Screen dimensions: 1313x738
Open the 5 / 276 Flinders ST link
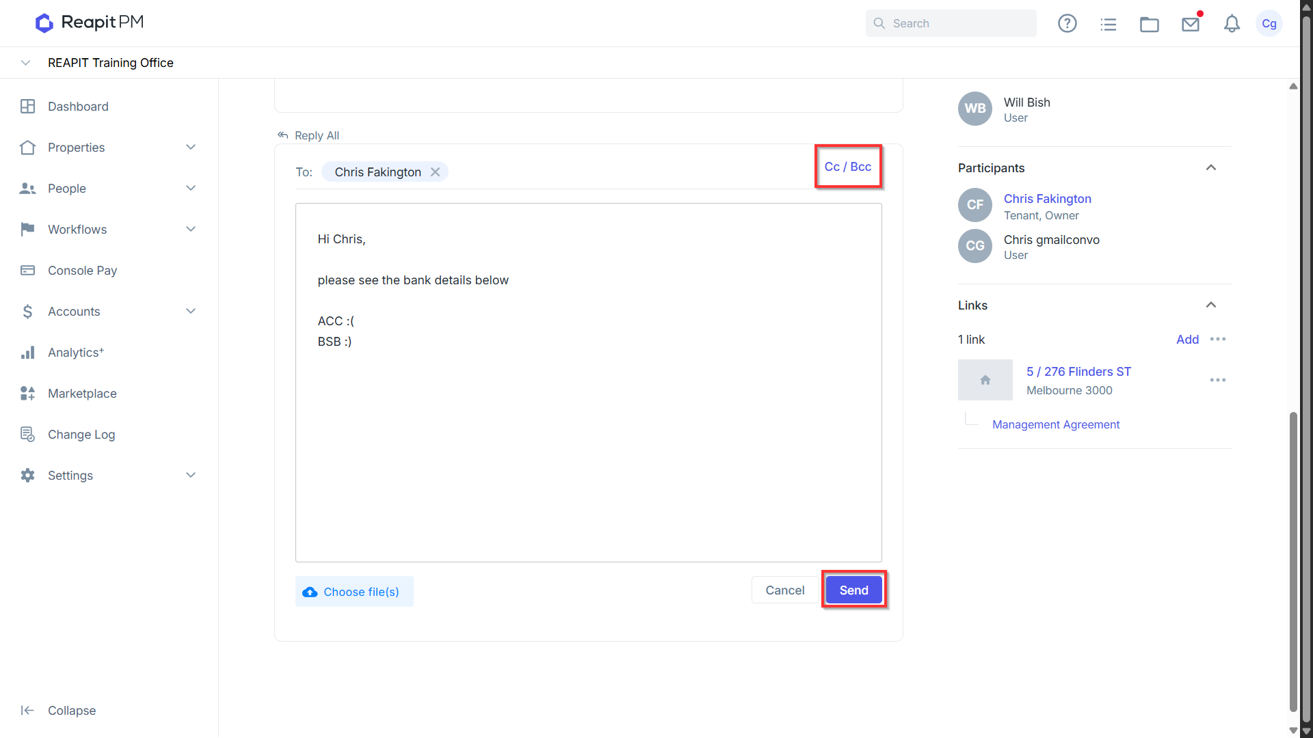1078,372
